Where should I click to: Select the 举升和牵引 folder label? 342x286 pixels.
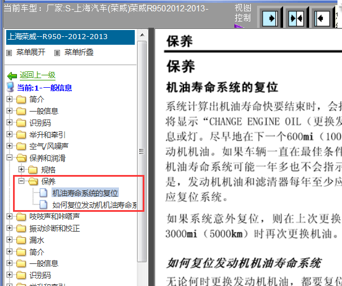point(48,135)
